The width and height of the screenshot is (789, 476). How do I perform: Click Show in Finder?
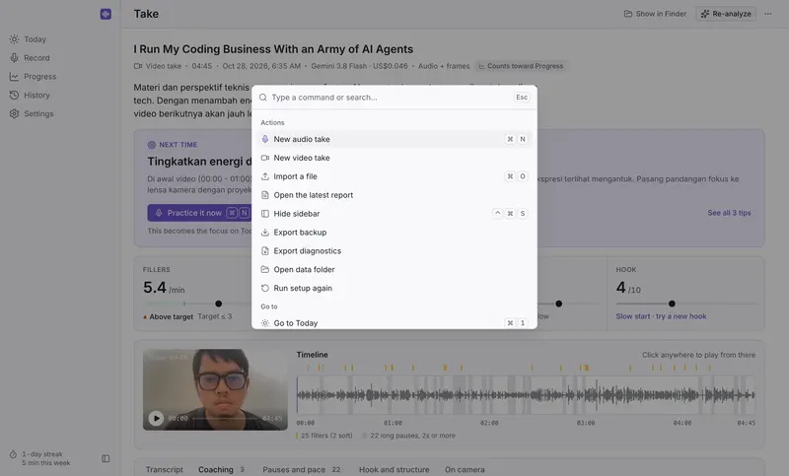(655, 14)
